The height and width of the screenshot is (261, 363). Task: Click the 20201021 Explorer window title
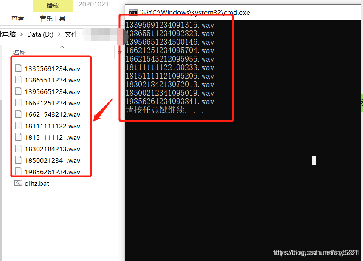point(93,4)
